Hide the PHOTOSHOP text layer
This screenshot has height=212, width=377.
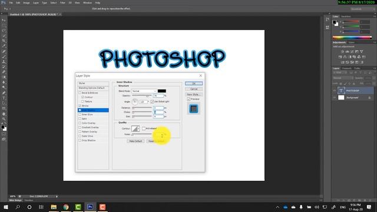(334, 91)
